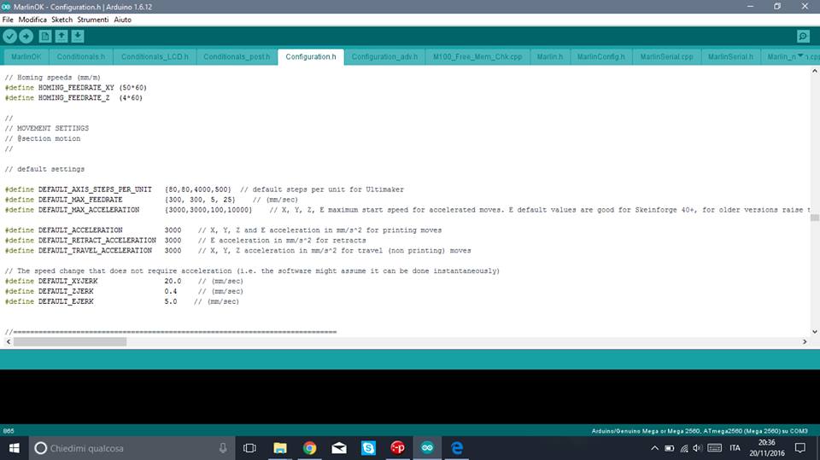This screenshot has width=820, height=460.
Task: Open the Modifica menu
Action: coord(32,20)
